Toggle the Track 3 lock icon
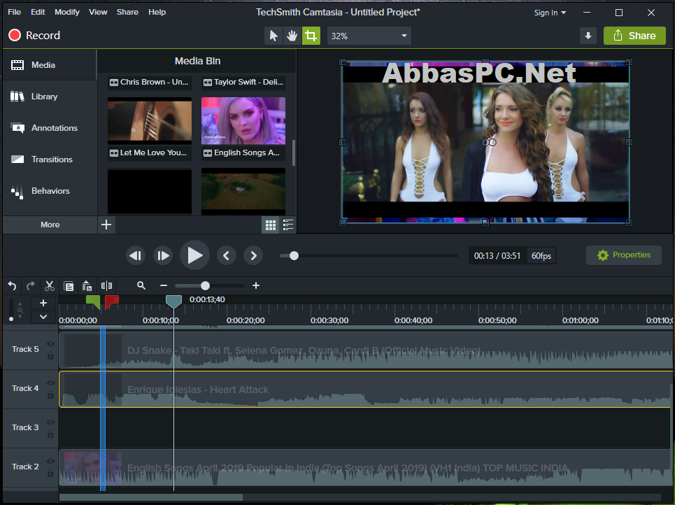This screenshot has height=505, width=675. tap(51, 434)
